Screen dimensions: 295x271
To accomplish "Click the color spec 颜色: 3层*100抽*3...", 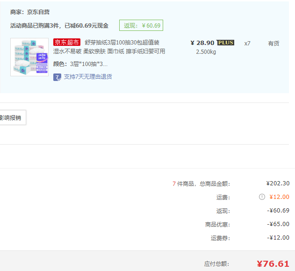I will click(x=80, y=64).
